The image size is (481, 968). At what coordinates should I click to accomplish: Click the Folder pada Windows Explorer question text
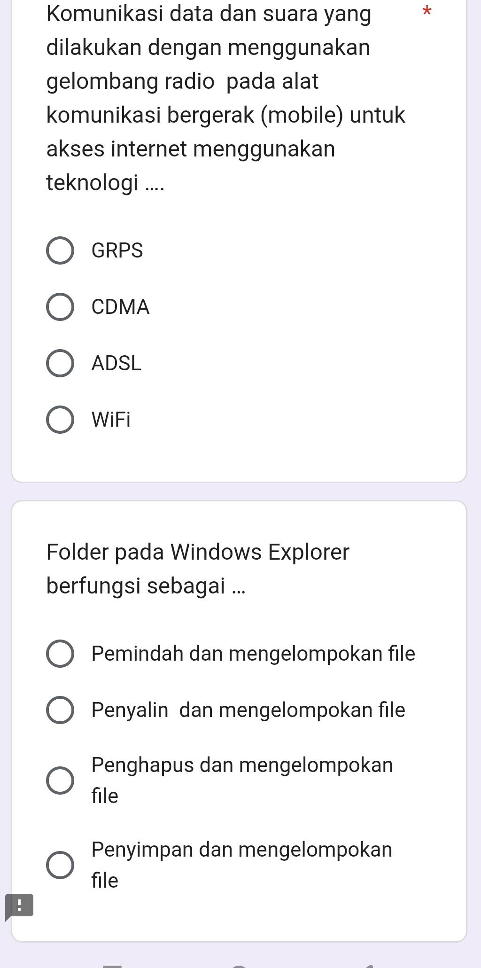tap(198, 569)
